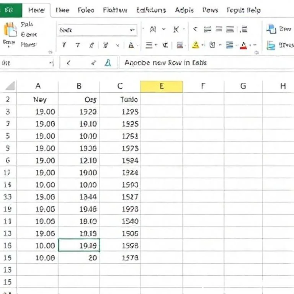Screen dimensions: 294x294
Task: Open the 'Gsatz' font box dropdown arrow
Action: point(132,30)
